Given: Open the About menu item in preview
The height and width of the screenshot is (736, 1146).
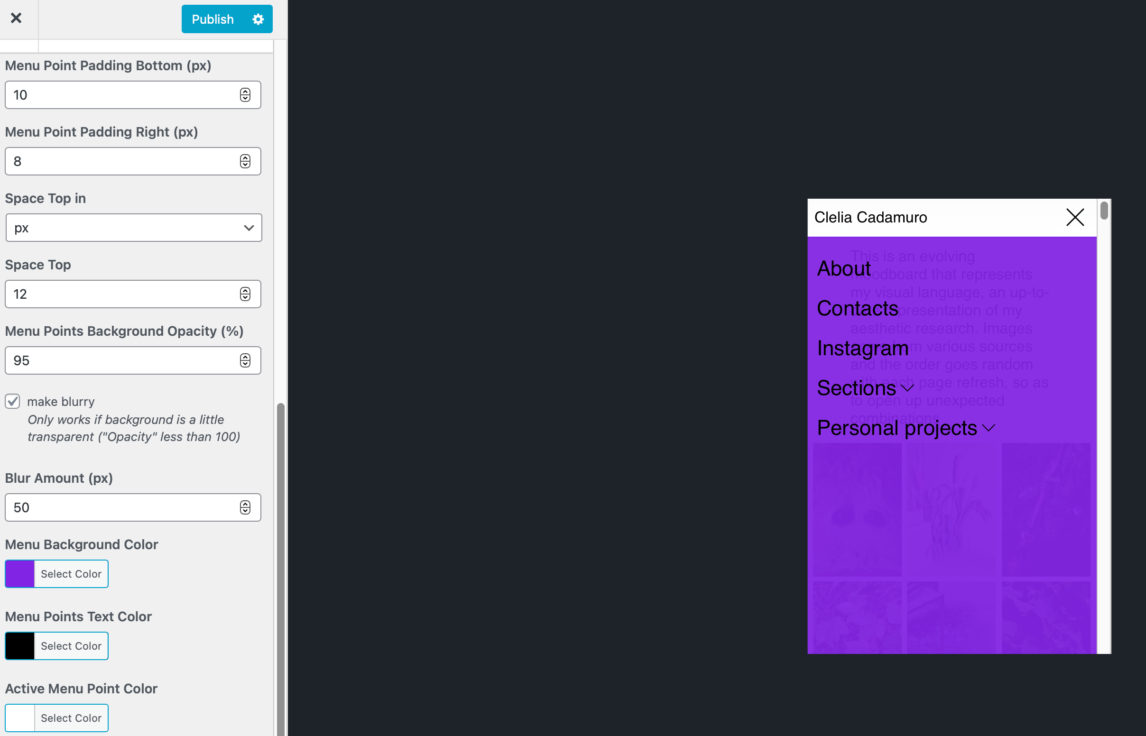Looking at the screenshot, I should 843,268.
